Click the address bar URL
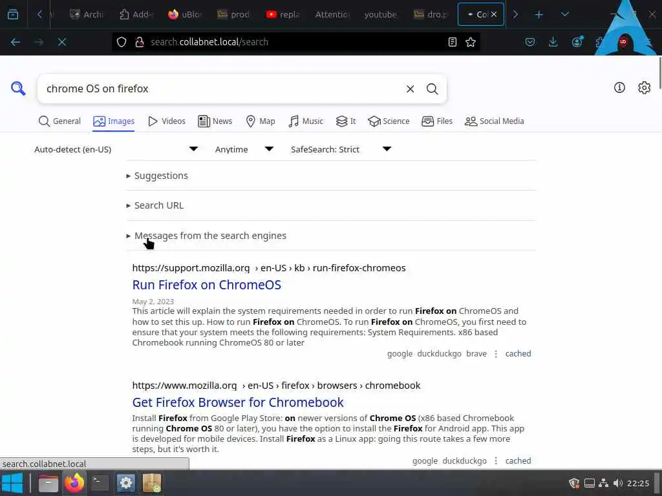This screenshot has width=662, height=496. 209,42
